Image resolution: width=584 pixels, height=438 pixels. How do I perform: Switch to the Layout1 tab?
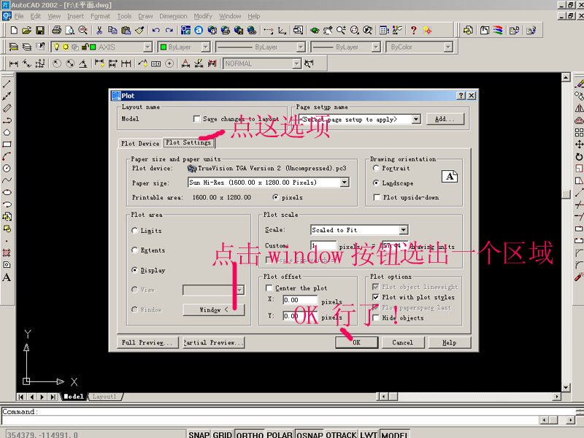pyautogui.click(x=104, y=396)
